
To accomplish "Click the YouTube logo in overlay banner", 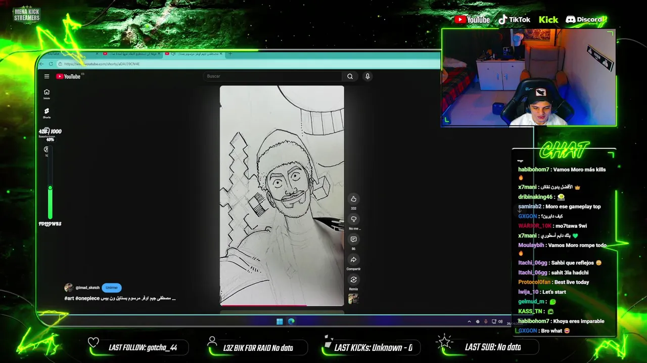I will 472,20.
